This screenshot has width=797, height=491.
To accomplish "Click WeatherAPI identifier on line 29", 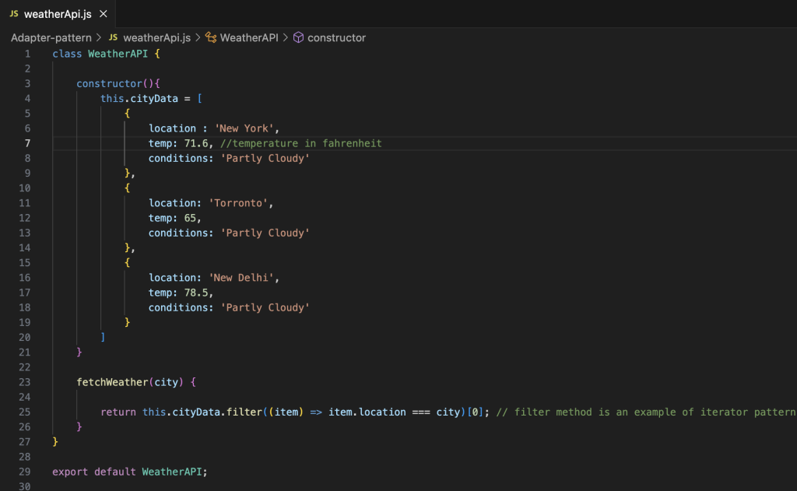I will [172, 472].
